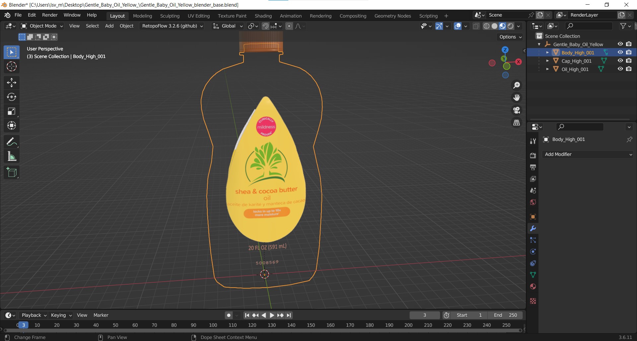This screenshot has height=341, width=637.
Task: Click the red X axis gizmo
Action: [x=519, y=62]
